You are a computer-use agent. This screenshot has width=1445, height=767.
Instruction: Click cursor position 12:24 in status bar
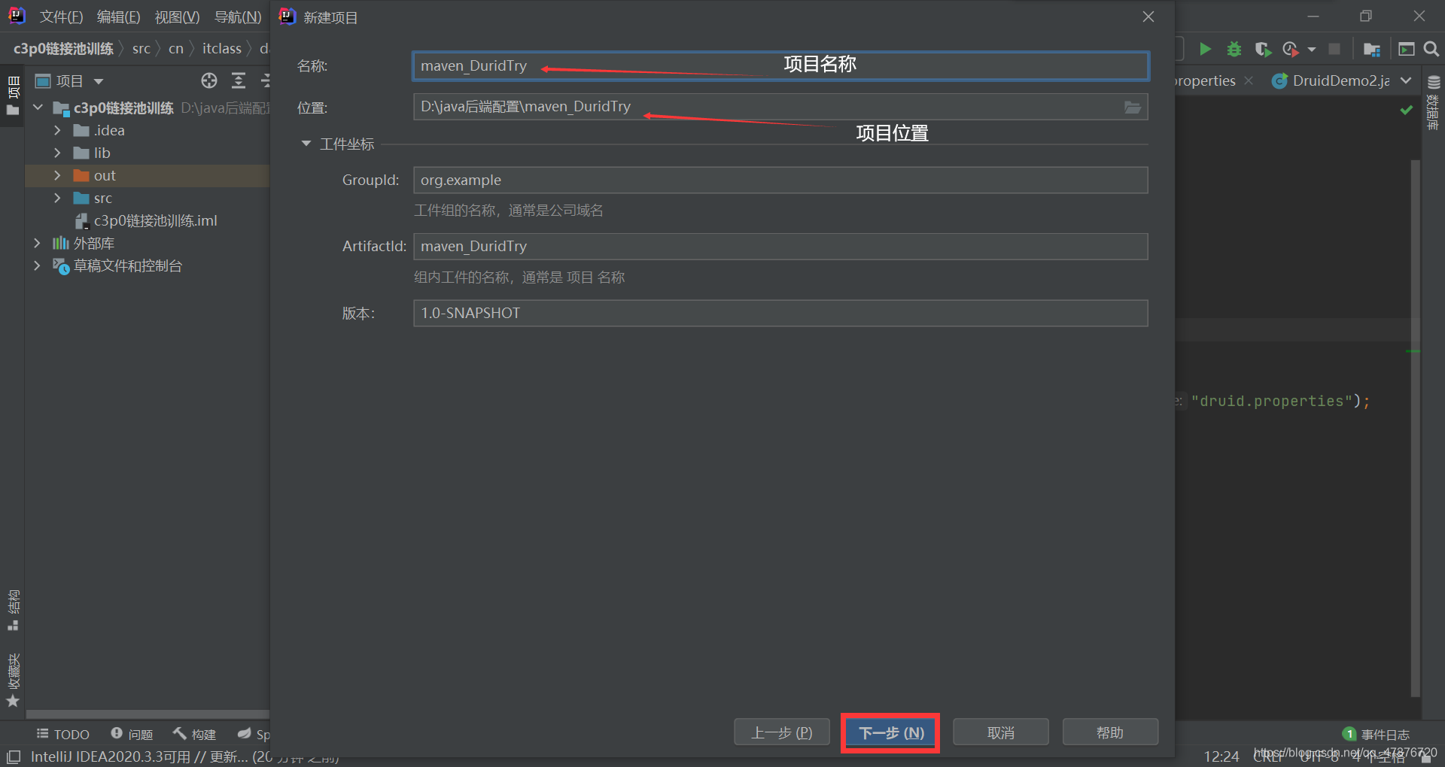pyautogui.click(x=1221, y=756)
